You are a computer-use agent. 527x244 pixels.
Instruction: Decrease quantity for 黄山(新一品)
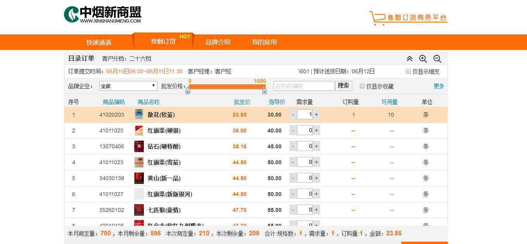(293, 178)
